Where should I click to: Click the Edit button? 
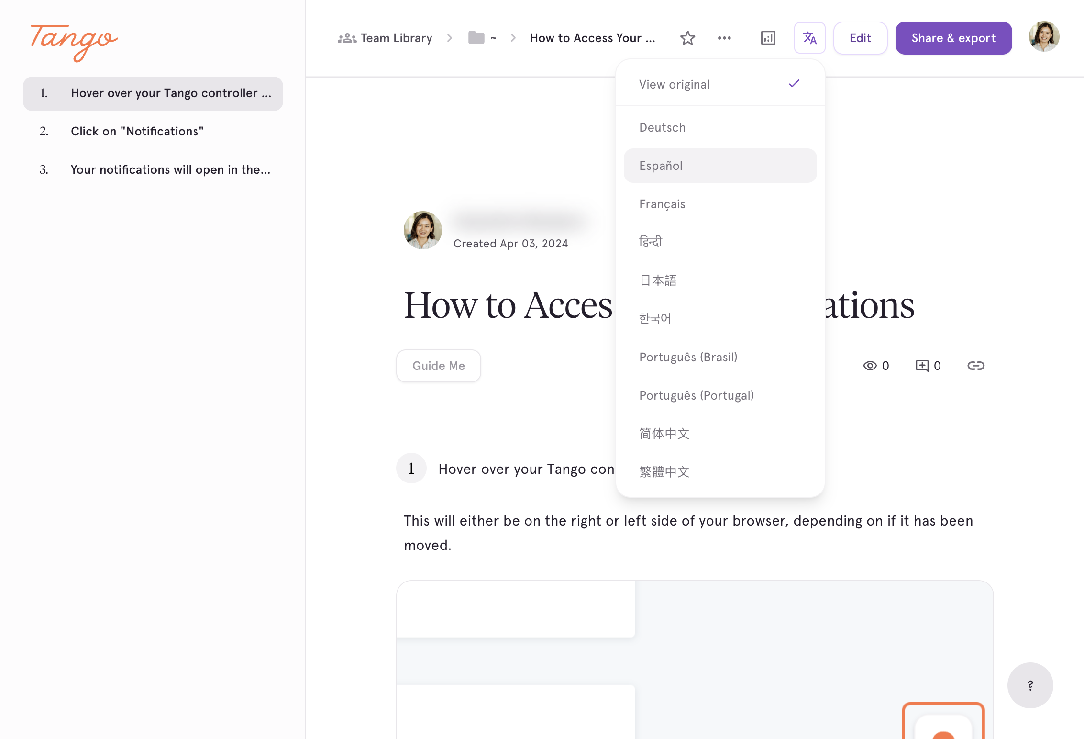[860, 38]
